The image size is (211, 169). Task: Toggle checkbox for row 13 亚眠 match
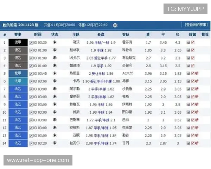pyautogui.click(x=31, y=136)
